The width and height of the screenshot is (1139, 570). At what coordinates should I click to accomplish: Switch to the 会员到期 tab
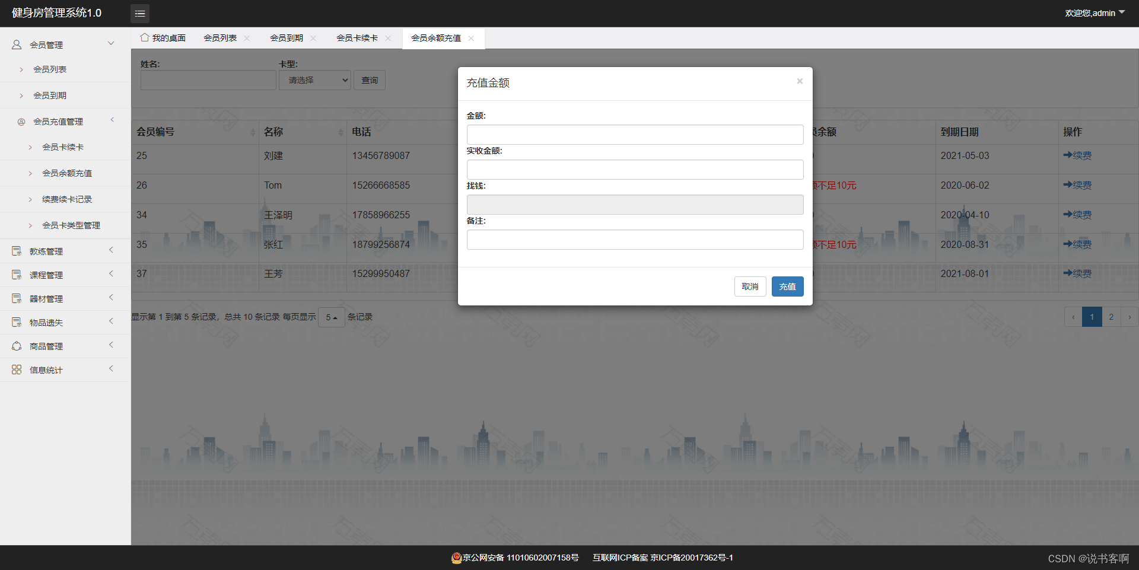pyautogui.click(x=287, y=38)
